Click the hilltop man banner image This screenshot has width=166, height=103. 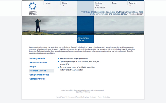(x=49, y=26)
